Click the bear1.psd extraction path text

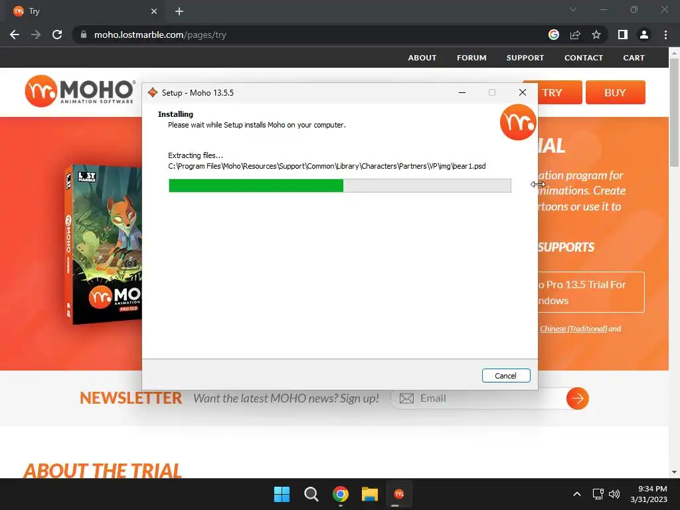tap(327, 166)
